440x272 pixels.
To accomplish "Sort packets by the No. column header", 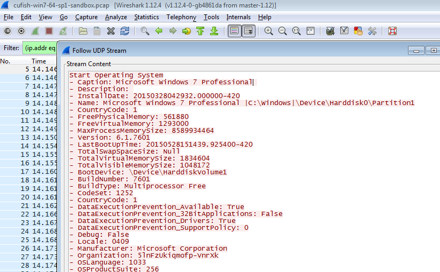I will point(15,61).
